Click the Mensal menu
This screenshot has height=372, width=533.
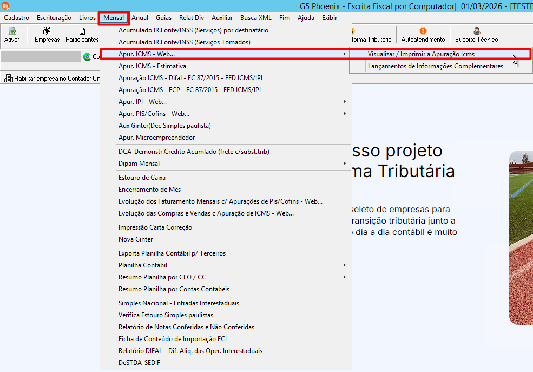click(114, 18)
